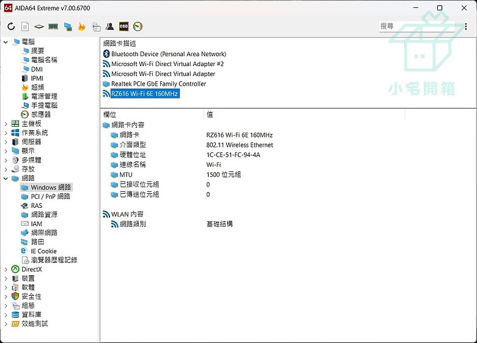Screen dimensions: 477x343
Task: Select Bluetooth Device (Personal Area Network) adapter
Action: (x=169, y=54)
